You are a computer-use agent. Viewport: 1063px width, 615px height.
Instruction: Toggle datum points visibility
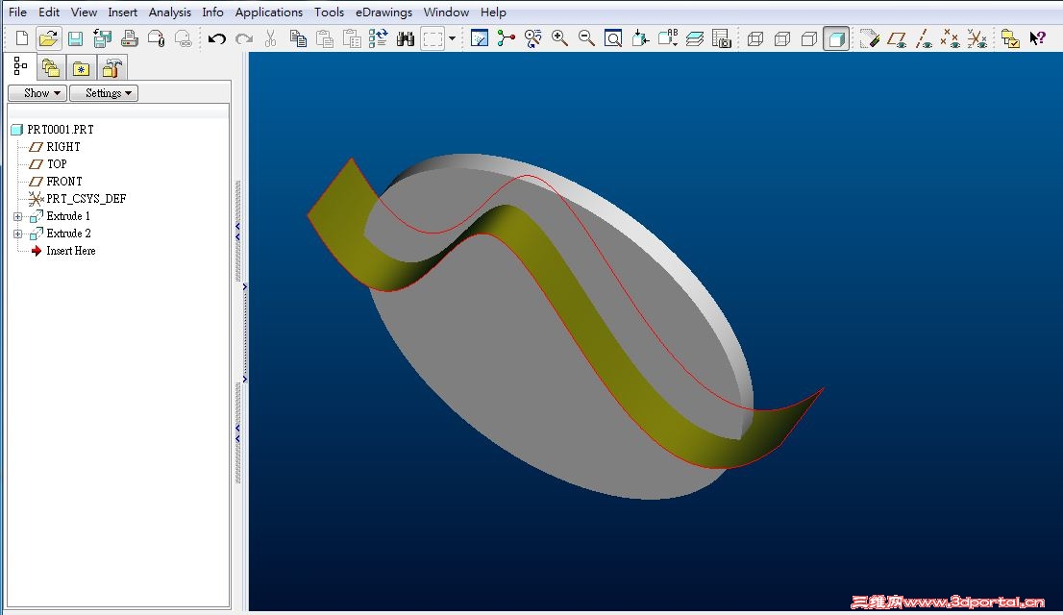coord(951,38)
